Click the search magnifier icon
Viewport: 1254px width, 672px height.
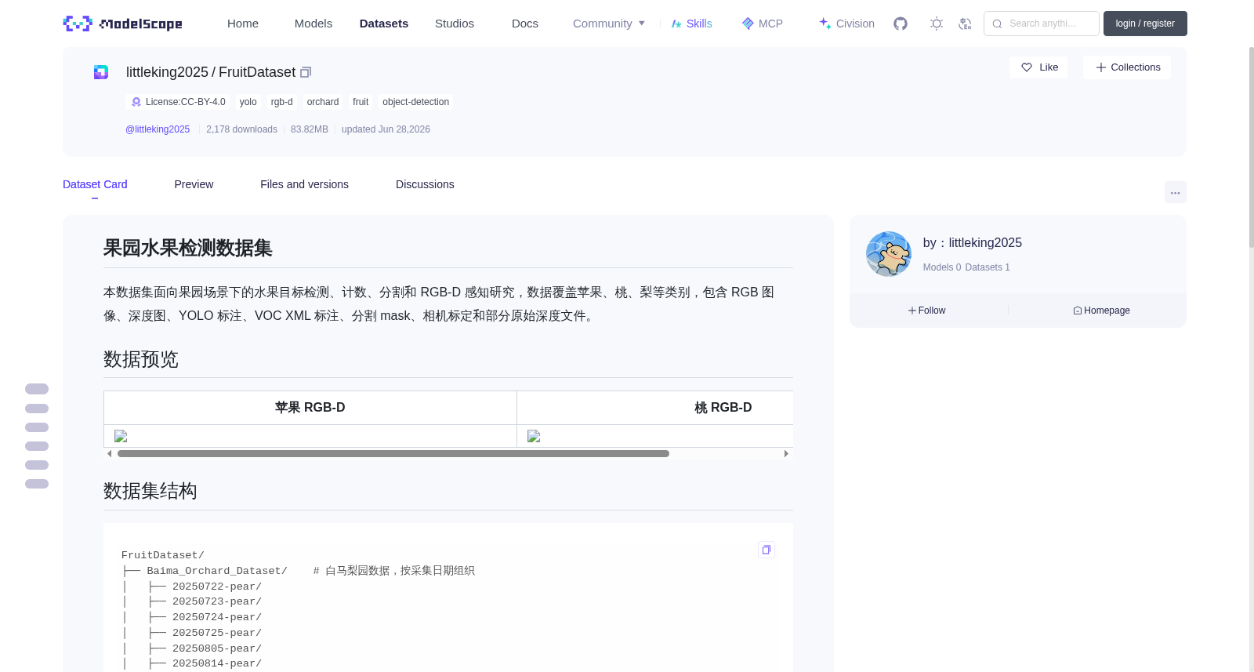coord(997,24)
